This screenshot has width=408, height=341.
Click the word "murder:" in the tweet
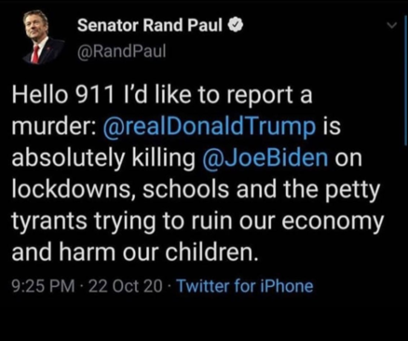54,127
